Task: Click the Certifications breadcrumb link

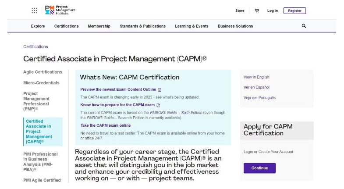Action: (x=35, y=46)
